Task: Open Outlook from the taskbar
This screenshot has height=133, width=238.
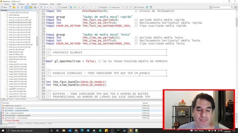Action: [70, 130]
